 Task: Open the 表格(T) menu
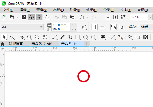click(142, 10)
